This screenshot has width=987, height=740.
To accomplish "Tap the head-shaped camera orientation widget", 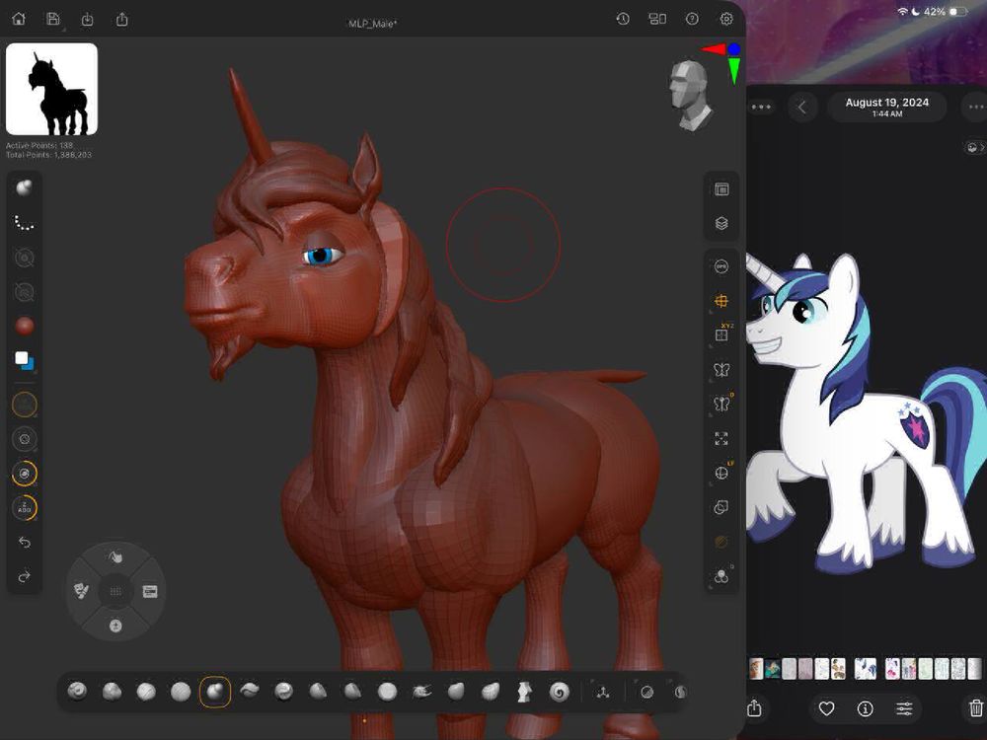I will (x=691, y=95).
